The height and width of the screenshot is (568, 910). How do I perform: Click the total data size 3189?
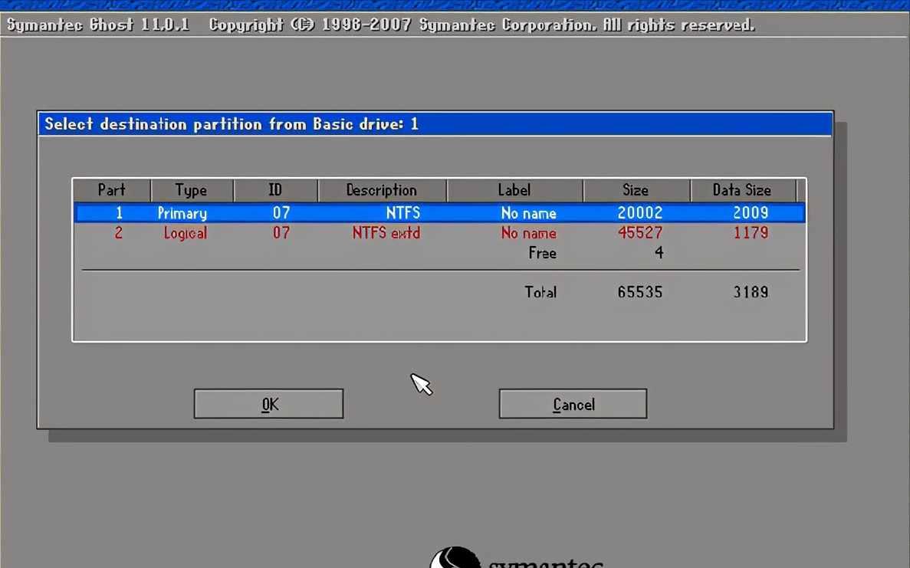(x=751, y=292)
